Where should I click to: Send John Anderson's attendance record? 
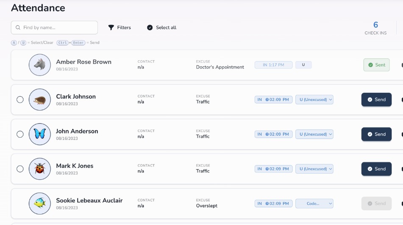click(x=376, y=134)
